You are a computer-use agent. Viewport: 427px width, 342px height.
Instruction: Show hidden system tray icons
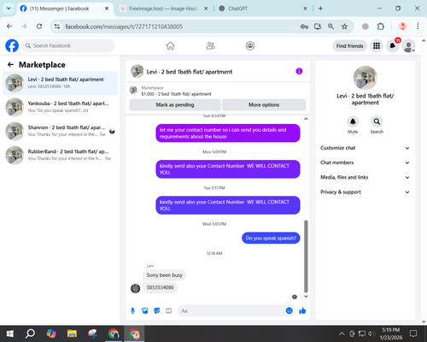(x=342, y=333)
